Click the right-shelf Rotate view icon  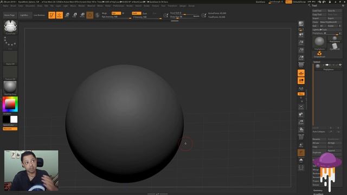click(x=301, y=130)
